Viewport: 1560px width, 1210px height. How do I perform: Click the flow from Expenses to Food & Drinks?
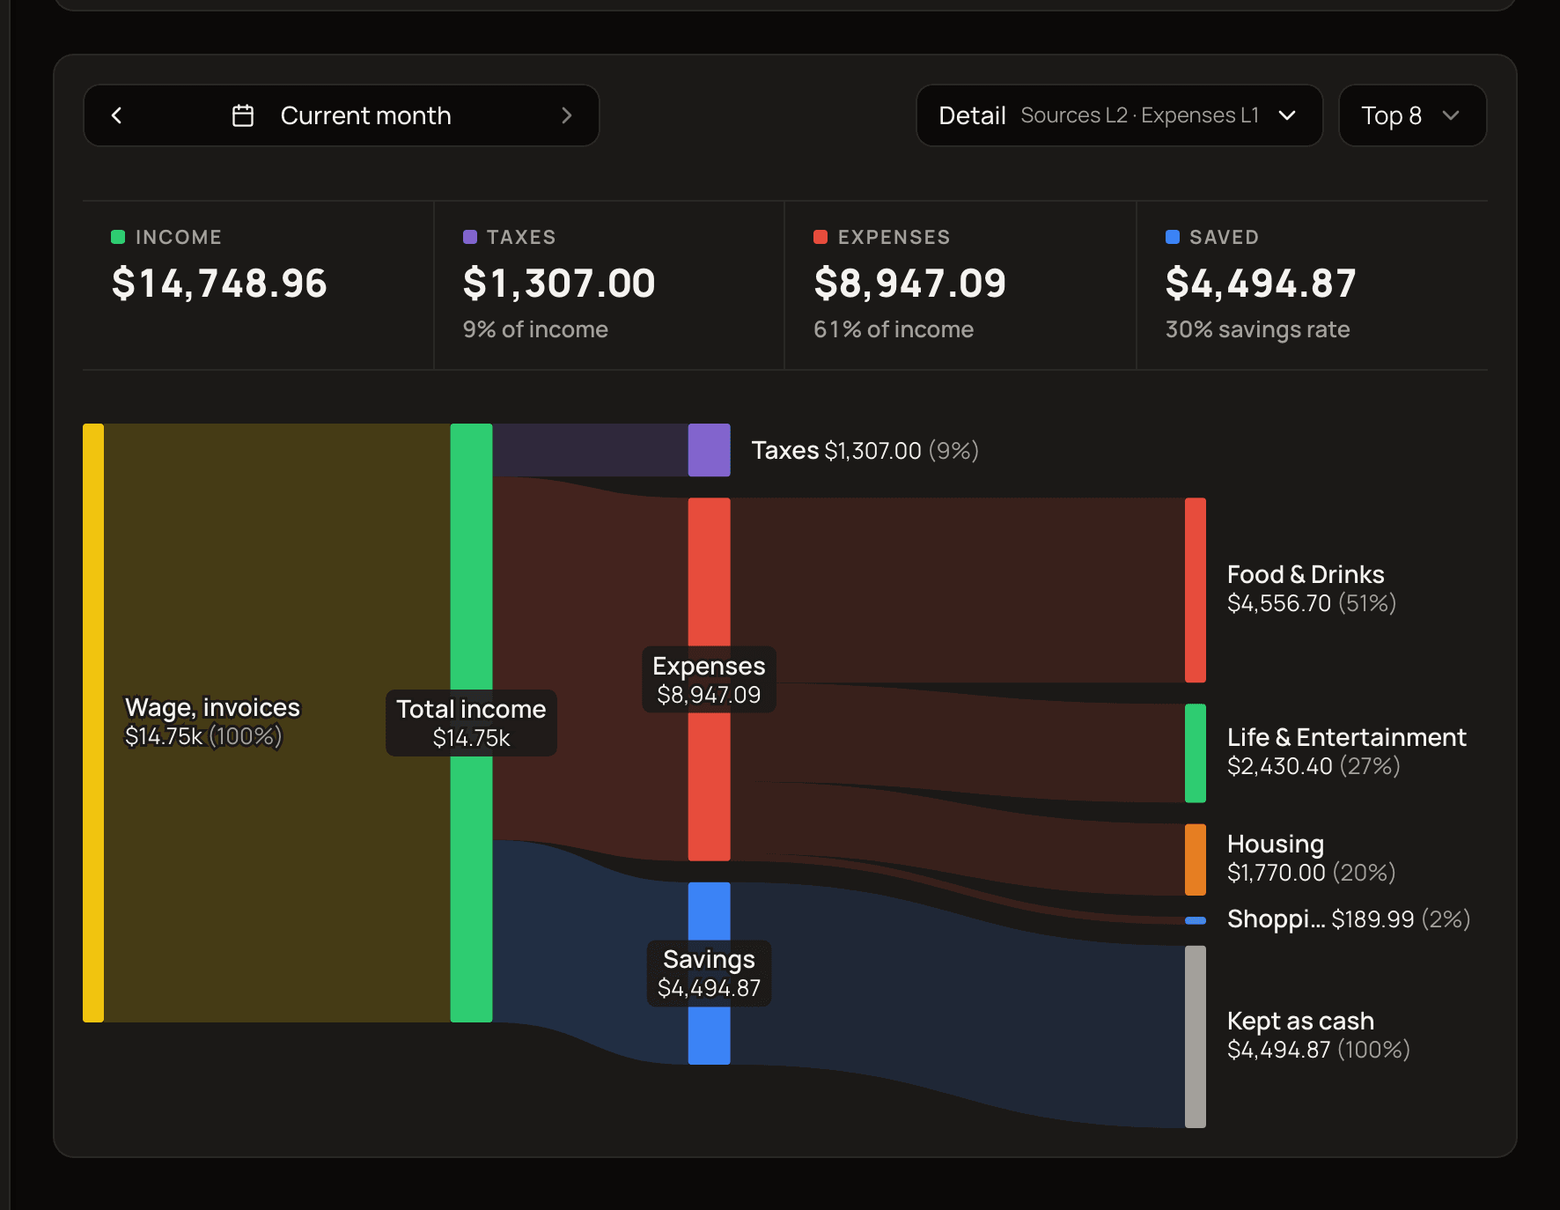(957, 590)
